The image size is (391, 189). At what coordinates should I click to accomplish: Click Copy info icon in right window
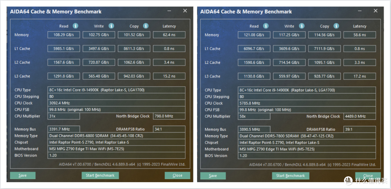coord(336,26)
